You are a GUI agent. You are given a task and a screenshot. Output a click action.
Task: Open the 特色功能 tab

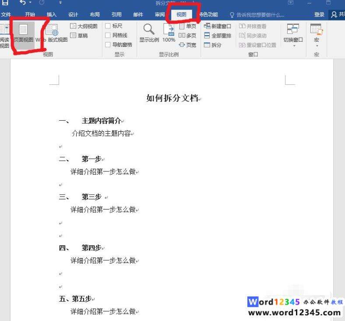pyautogui.click(x=208, y=14)
